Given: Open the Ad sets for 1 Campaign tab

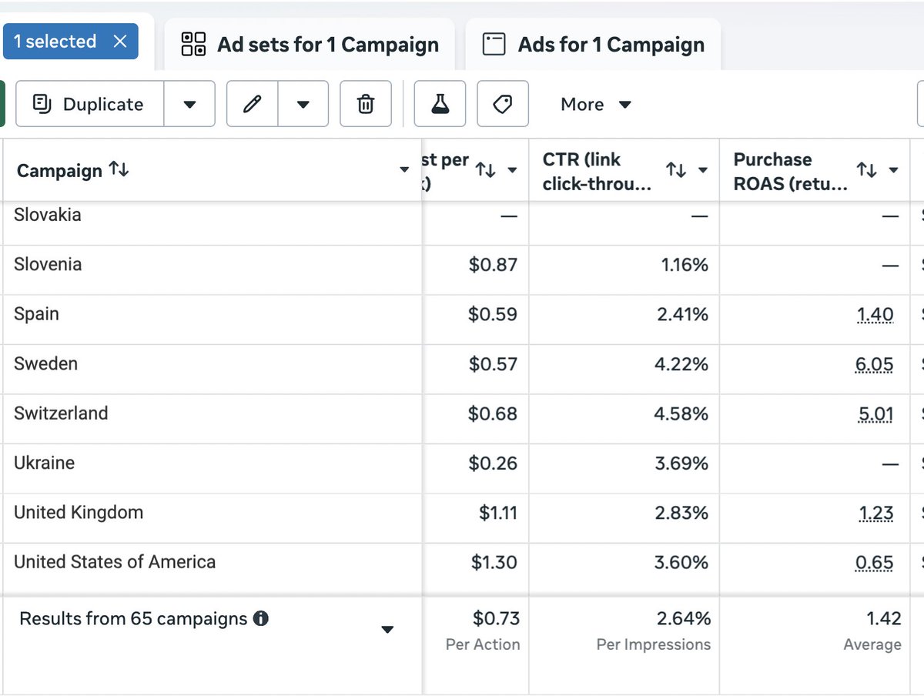Looking at the screenshot, I should pyautogui.click(x=310, y=45).
